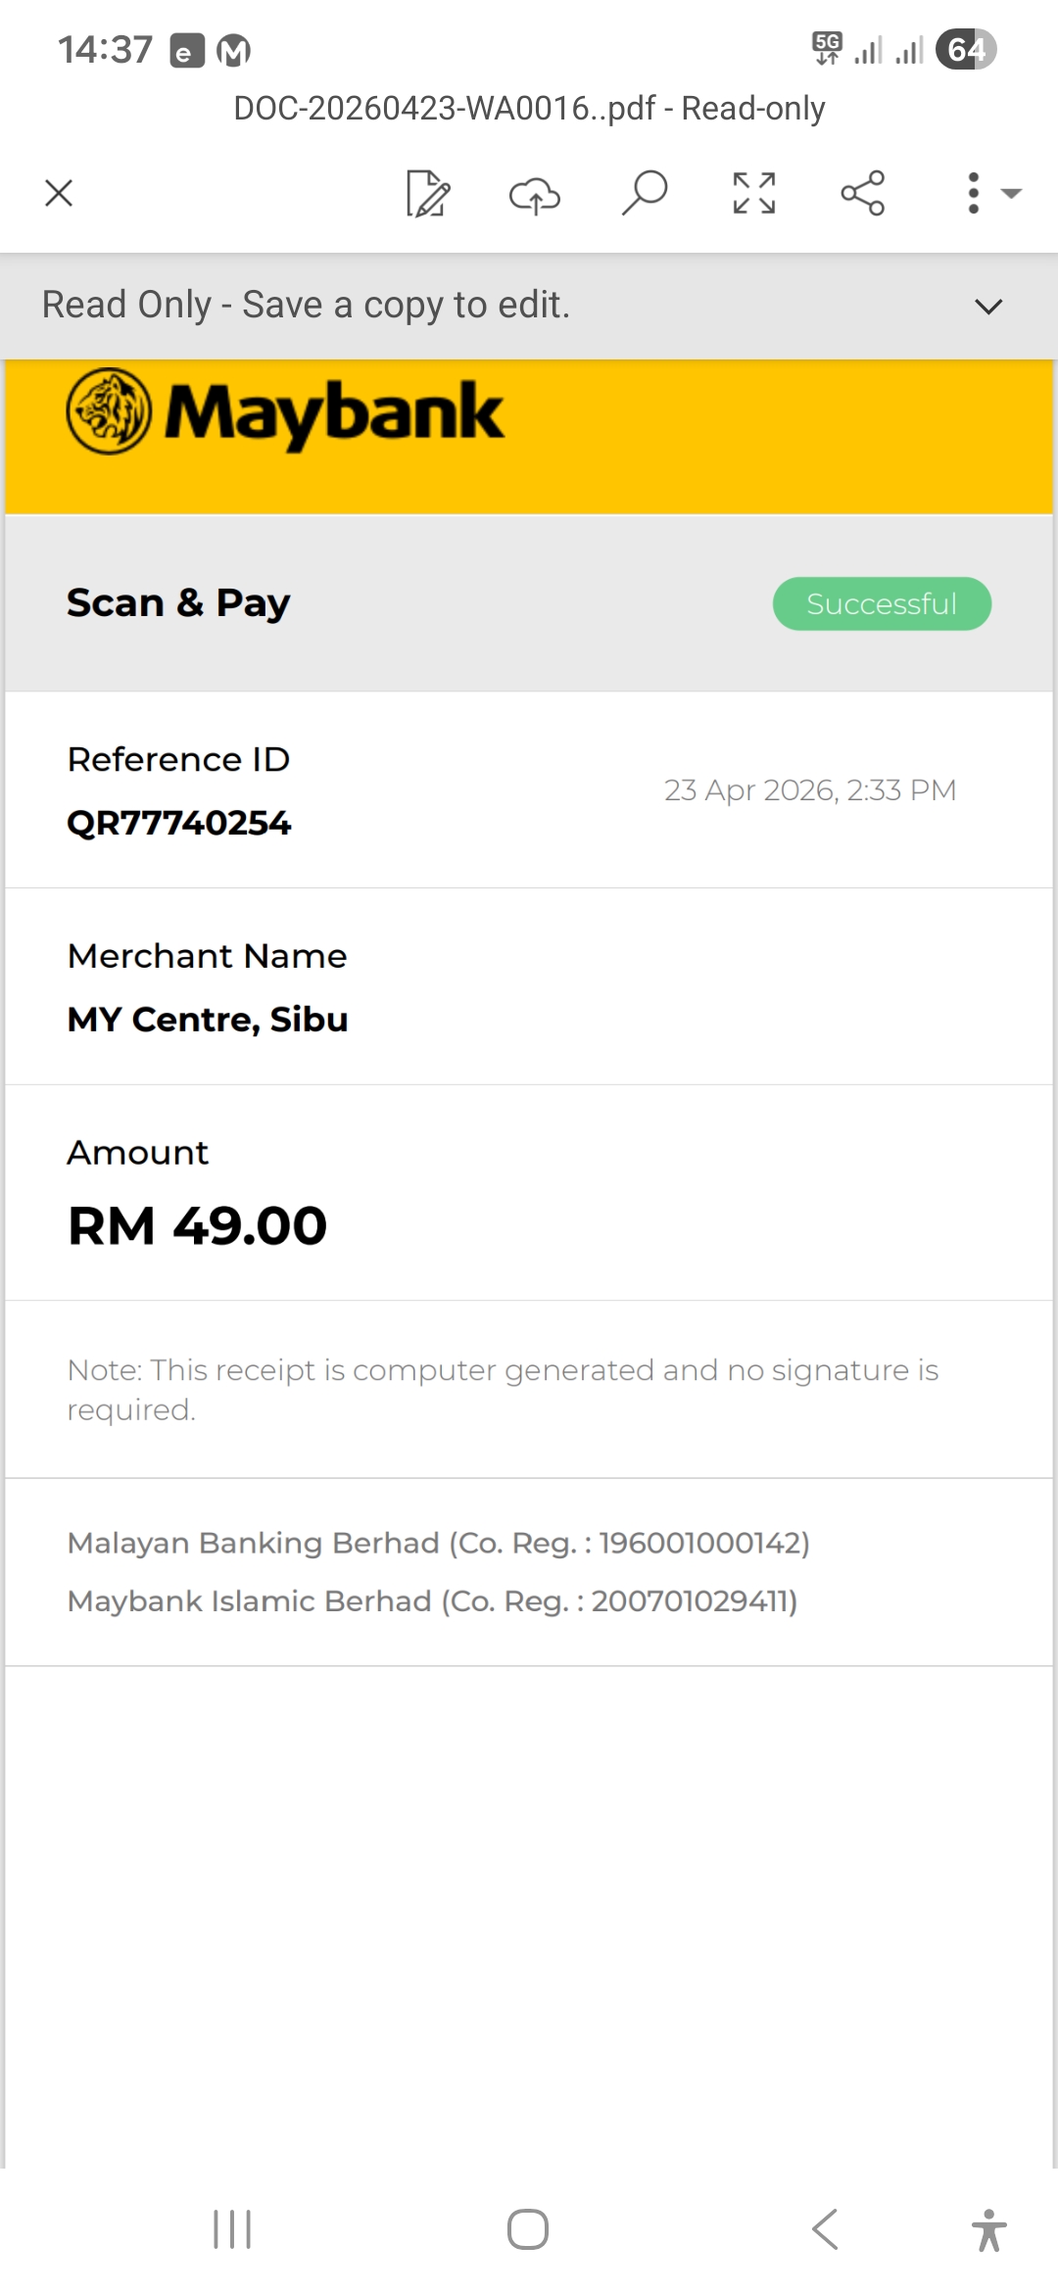Image resolution: width=1058 pixels, height=2292 pixels.
Task: Tap the Maybank tiger logo
Action: (109, 411)
